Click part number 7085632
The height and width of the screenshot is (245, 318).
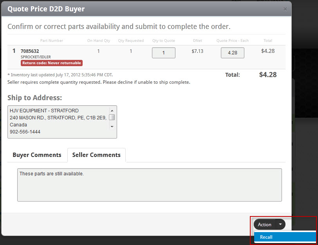click(30, 51)
